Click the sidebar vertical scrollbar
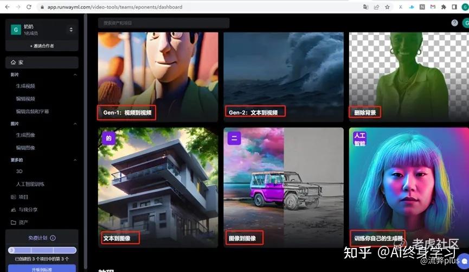The width and height of the screenshot is (469, 272). [x=86, y=141]
